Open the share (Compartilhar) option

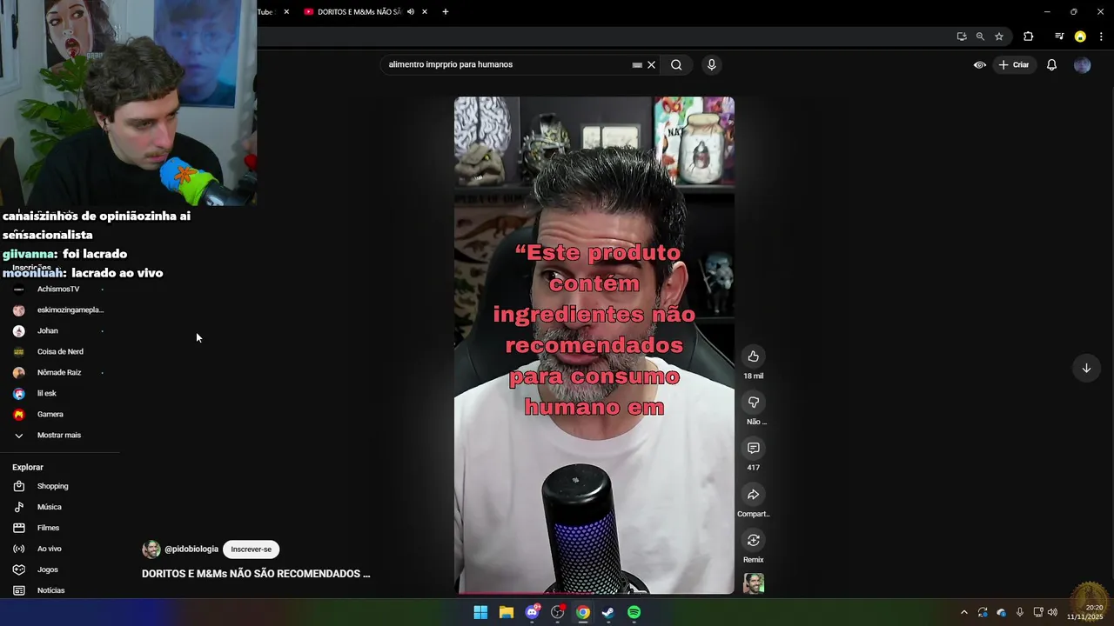754,495
